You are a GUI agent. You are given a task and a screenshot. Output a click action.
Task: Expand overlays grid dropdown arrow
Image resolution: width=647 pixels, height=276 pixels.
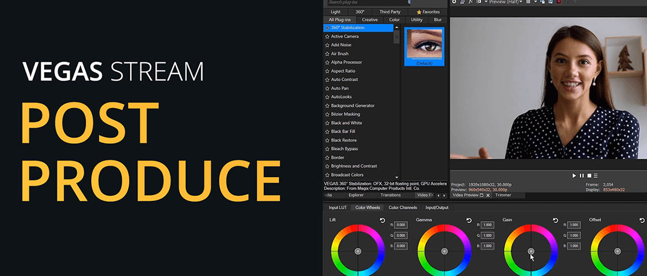536,2
